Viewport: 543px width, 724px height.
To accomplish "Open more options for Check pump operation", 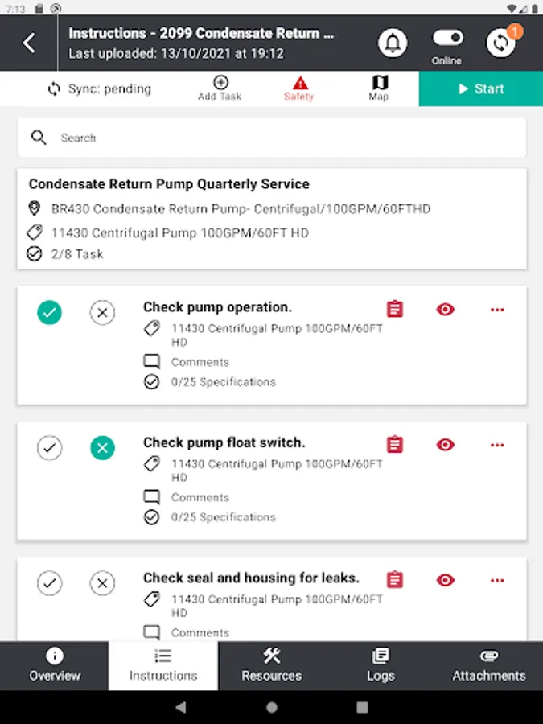I will 497,310.
